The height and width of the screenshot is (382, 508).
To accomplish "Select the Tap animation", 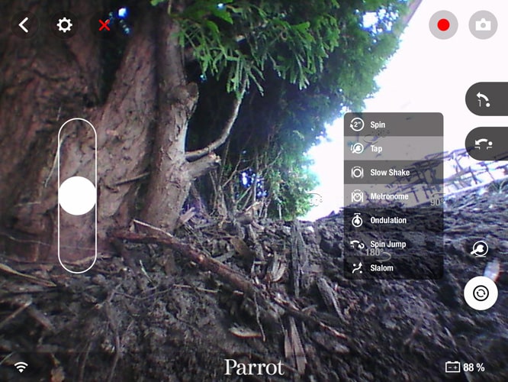I will click(x=394, y=149).
